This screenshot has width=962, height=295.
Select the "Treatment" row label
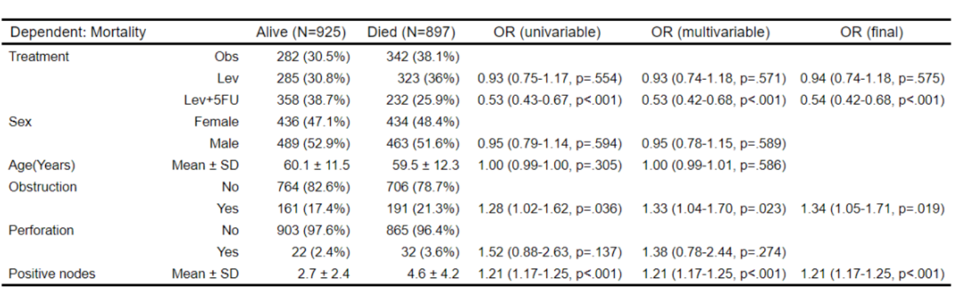tap(39, 57)
